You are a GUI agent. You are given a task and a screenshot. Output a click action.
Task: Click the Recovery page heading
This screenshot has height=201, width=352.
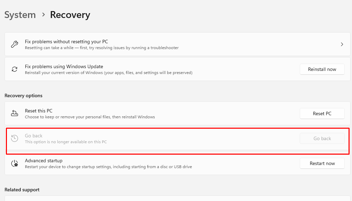(70, 15)
